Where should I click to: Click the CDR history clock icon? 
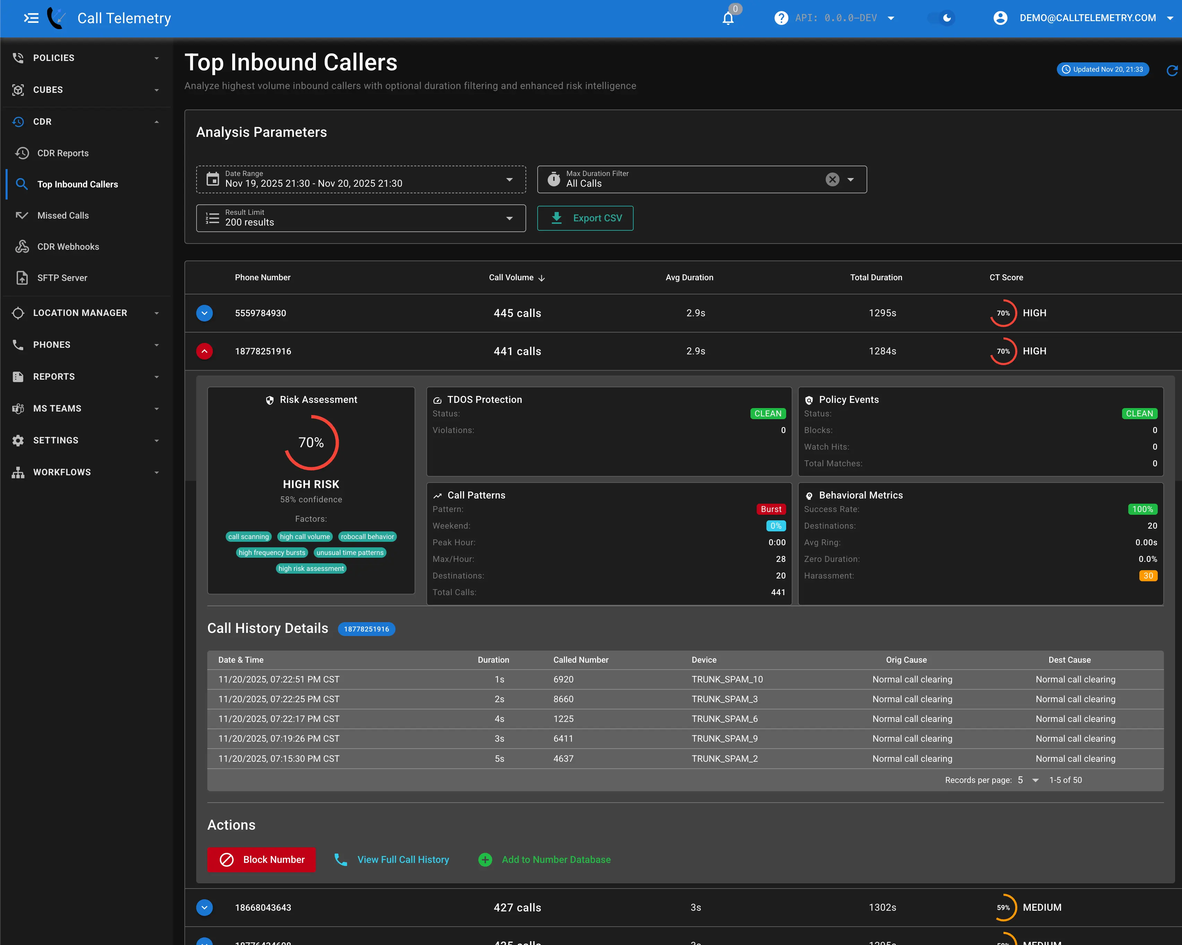[18, 122]
